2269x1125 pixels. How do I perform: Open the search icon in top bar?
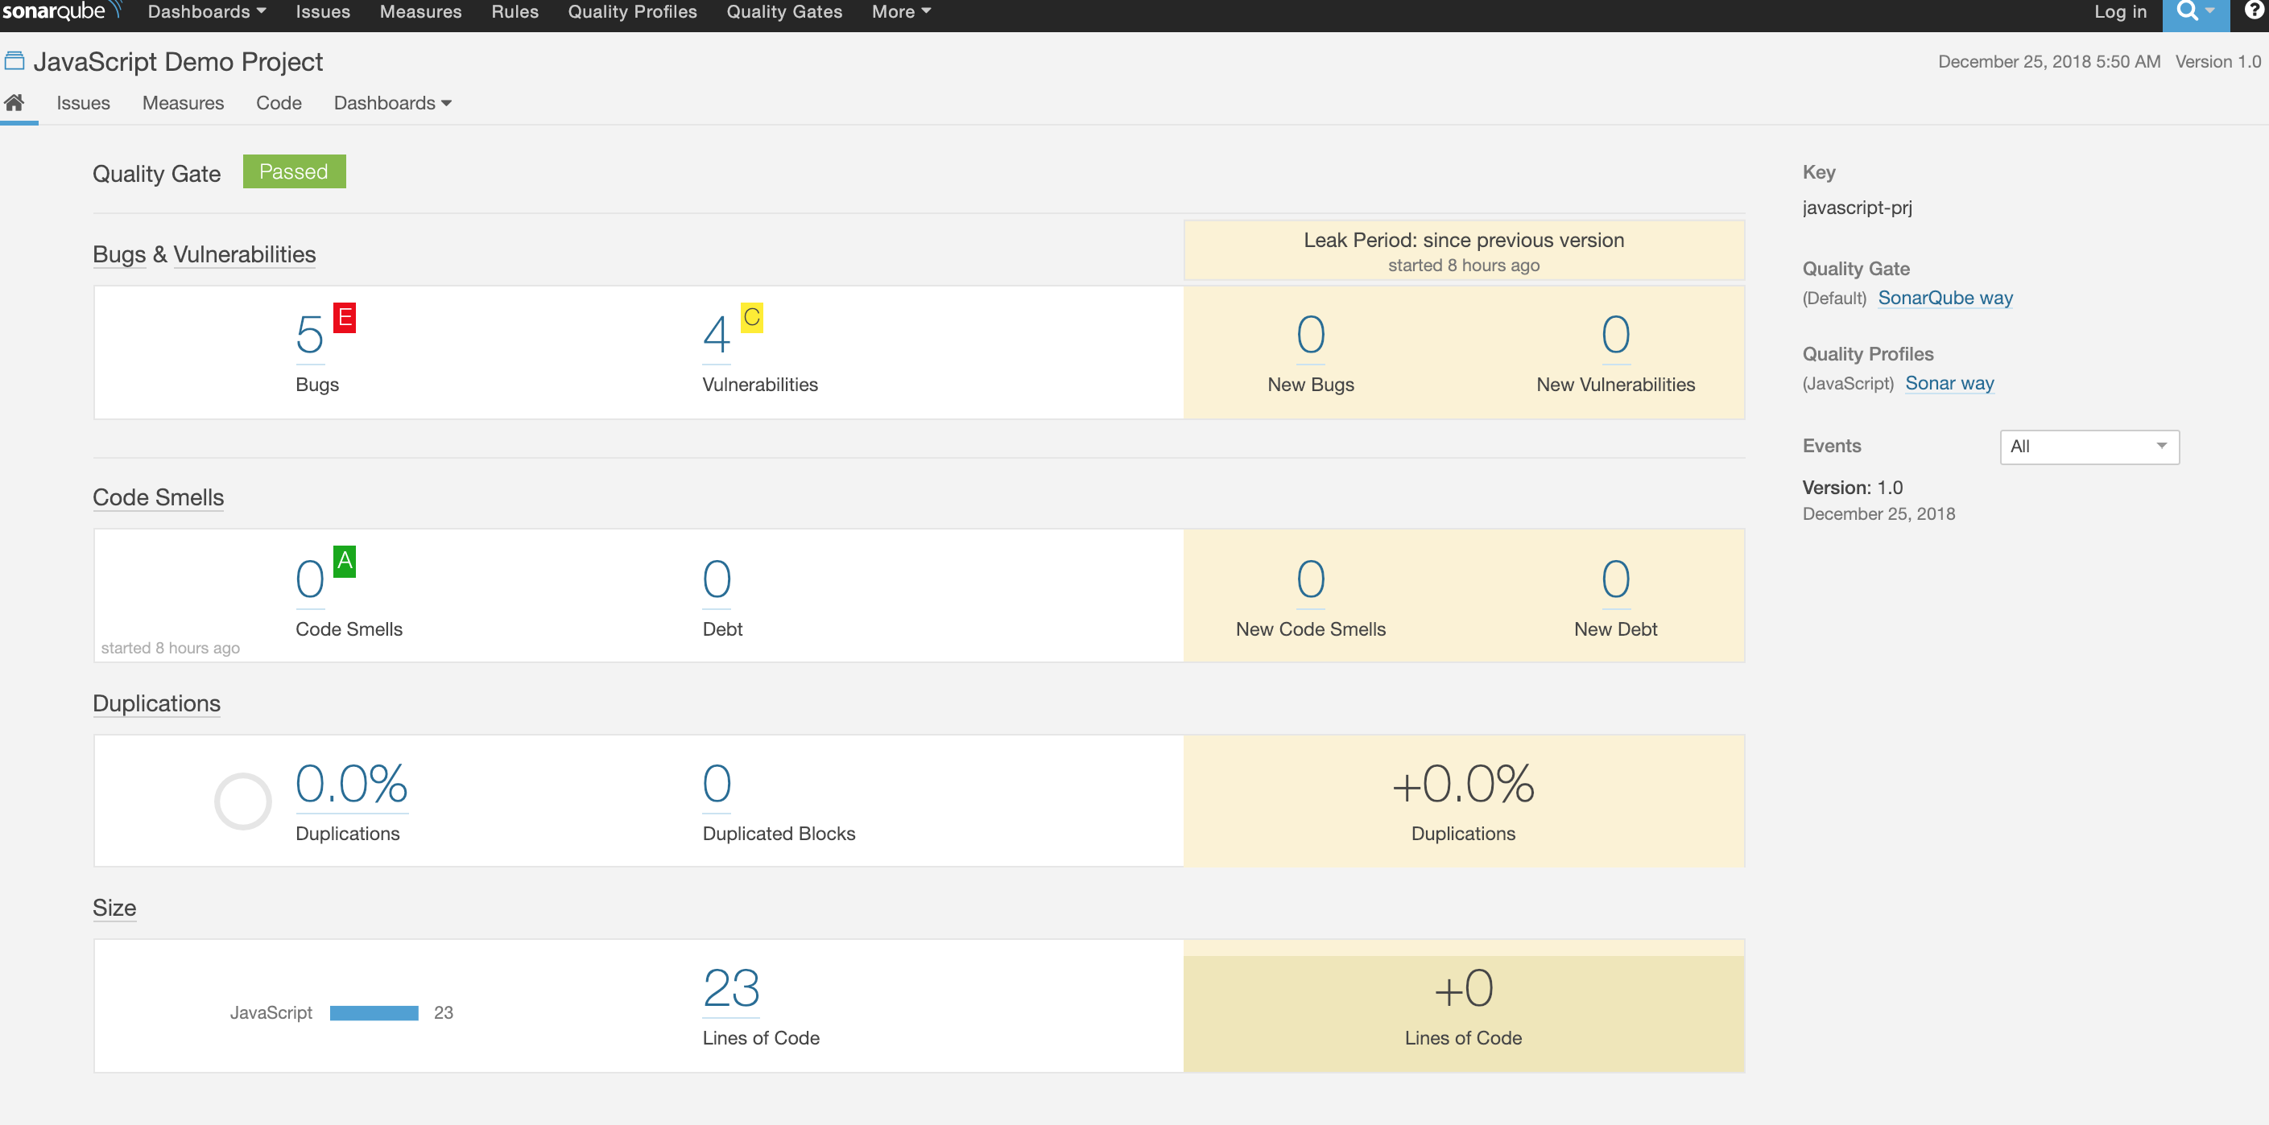pyautogui.click(x=2188, y=11)
